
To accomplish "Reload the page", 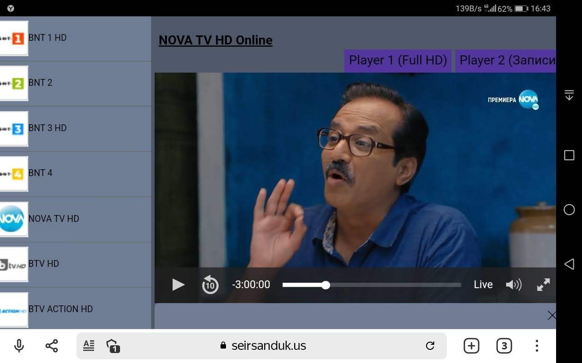I will pyautogui.click(x=430, y=346).
